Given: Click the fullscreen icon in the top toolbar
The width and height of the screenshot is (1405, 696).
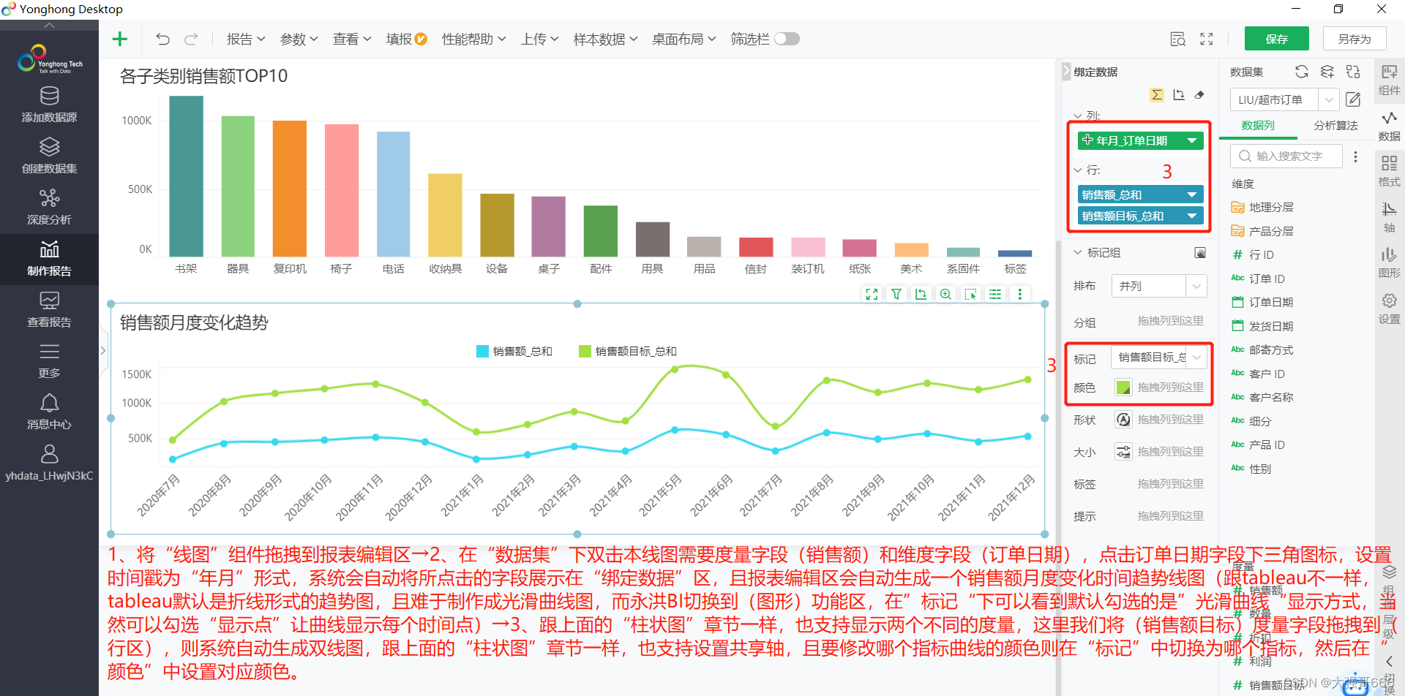Looking at the screenshot, I should [1207, 39].
